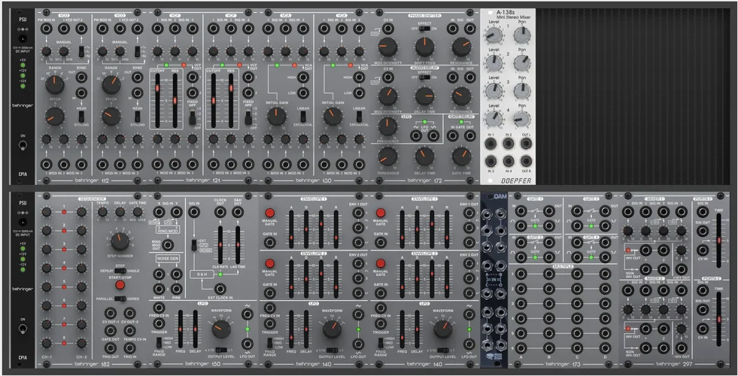Click the Gate Delay THRESHOLD knob
The image size is (738, 376).
pos(388,156)
